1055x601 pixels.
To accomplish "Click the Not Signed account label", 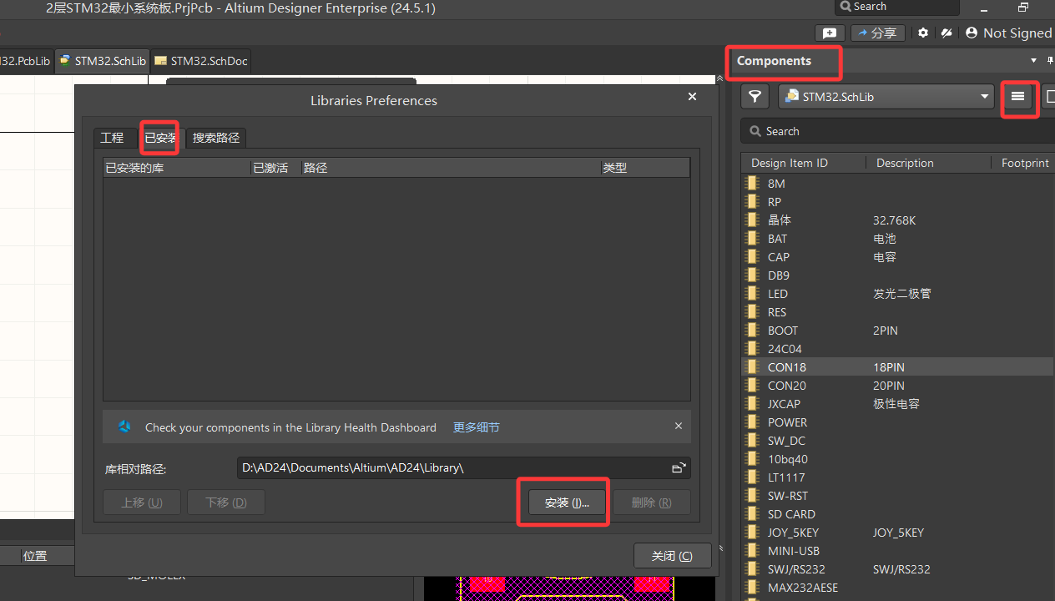I will tap(1017, 33).
